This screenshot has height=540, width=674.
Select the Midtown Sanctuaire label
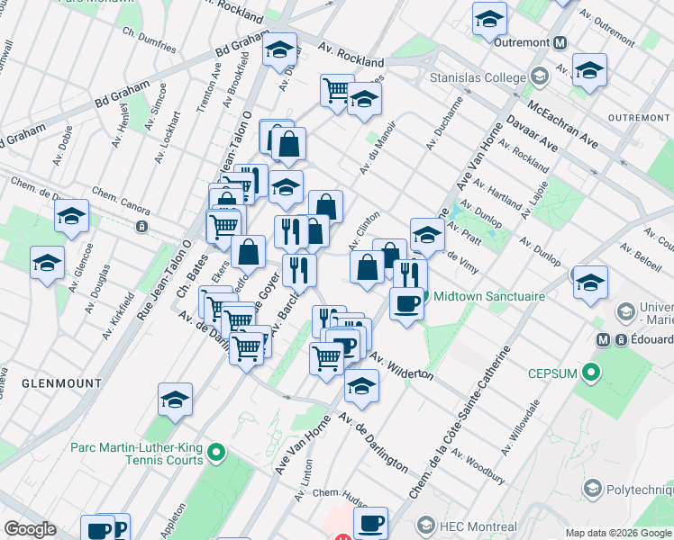tap(489, 296)
